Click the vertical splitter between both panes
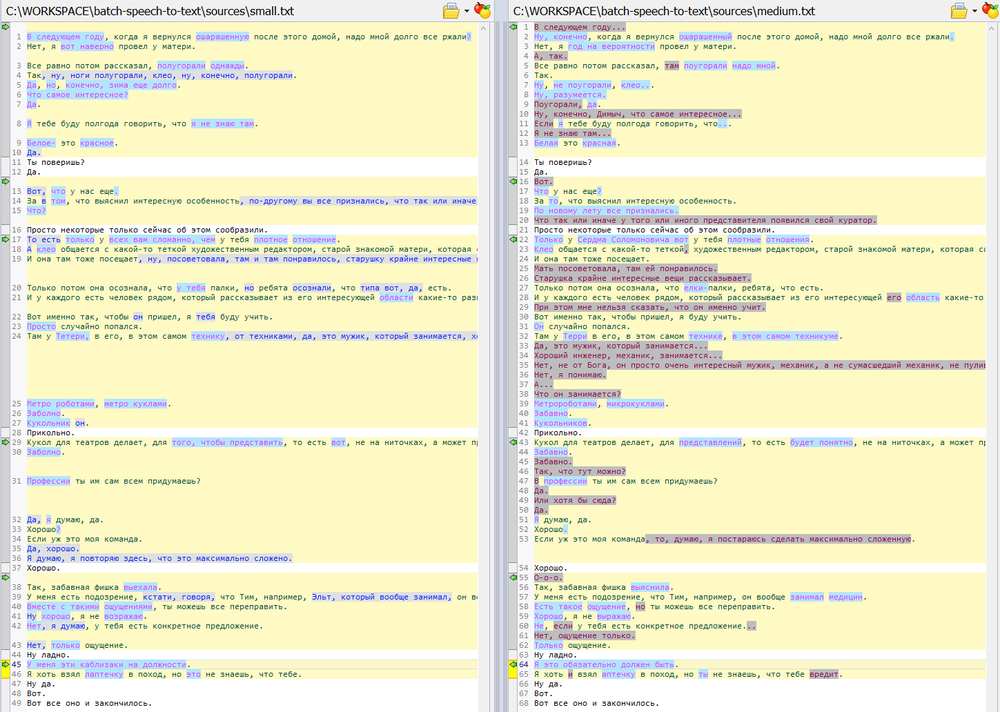Image resolution: width=1000 pixels, height=712 pixels. (x=500, y=345)
